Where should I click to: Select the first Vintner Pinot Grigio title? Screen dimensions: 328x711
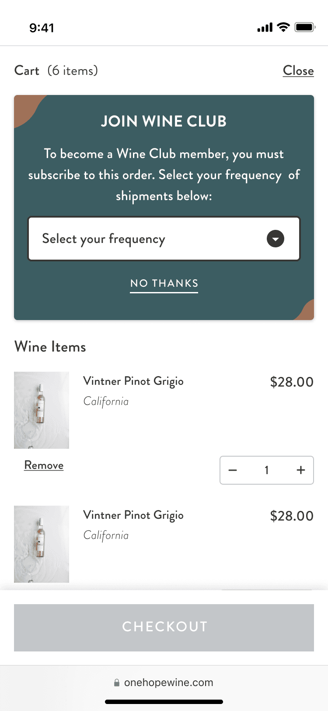click(133, 381)
